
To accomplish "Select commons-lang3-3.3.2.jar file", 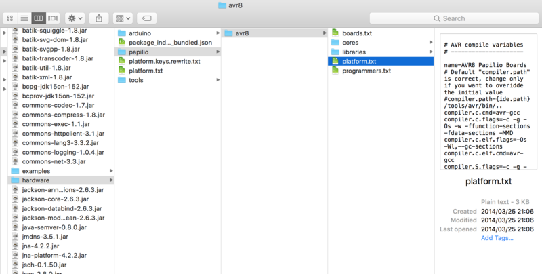I will click(61, 142).
